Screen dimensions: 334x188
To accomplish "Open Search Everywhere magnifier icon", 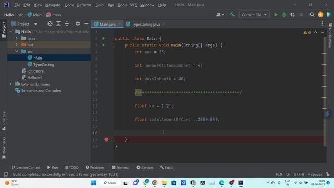I will pyautogui.click(x=312, y=15).
